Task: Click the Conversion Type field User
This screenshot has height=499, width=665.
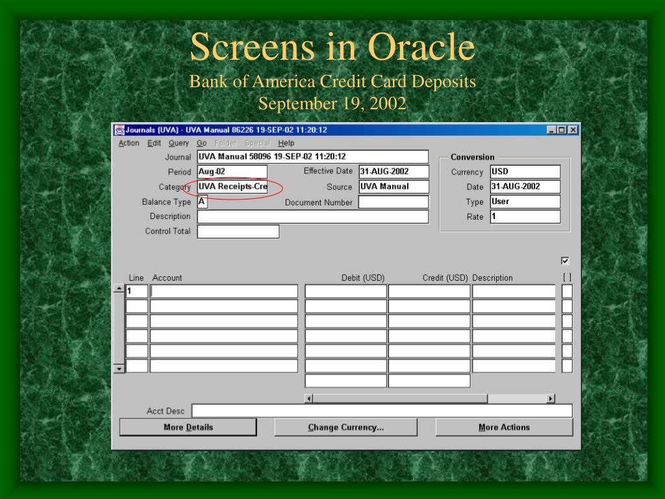Action: tap(525, 201)
